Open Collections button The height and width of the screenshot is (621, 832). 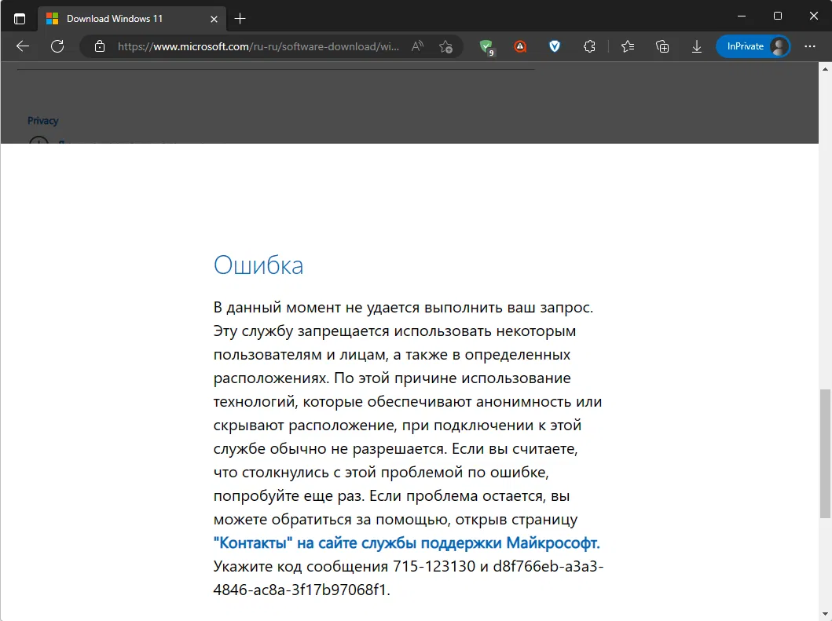point(662,46)
